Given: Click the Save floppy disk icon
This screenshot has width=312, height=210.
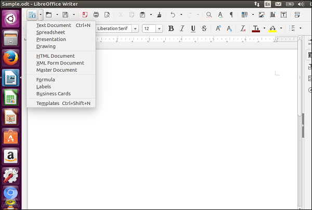Looking at the screenshot, I should 66,15.
